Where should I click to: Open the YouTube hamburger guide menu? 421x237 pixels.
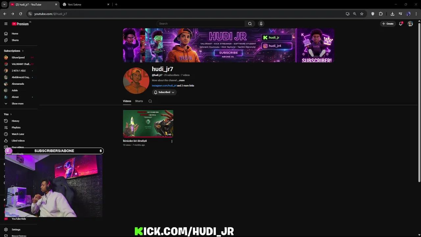6,24
